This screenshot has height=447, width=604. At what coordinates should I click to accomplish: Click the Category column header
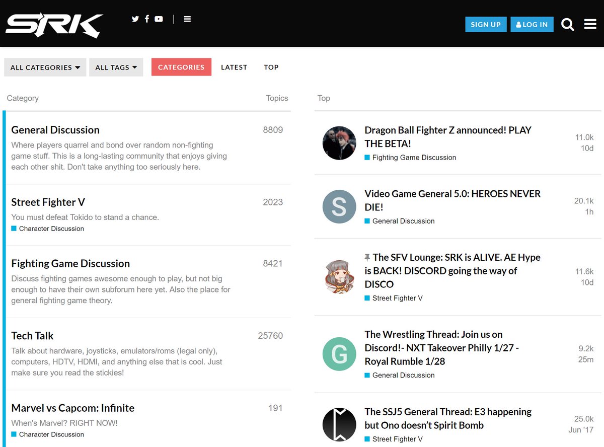(x=23, y=98)
